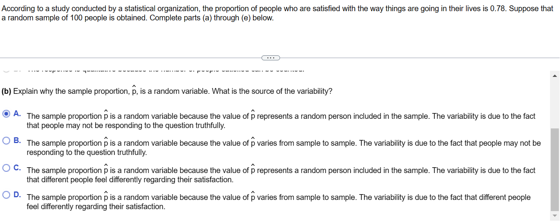Click the bold 'B.' label next to its radio
The height and width of the screenshot is (223, 560).
(16, 140)
